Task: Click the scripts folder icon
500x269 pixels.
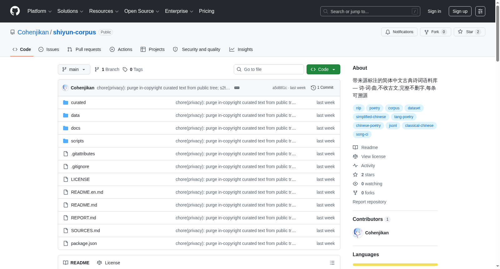Action: [66, 141]
